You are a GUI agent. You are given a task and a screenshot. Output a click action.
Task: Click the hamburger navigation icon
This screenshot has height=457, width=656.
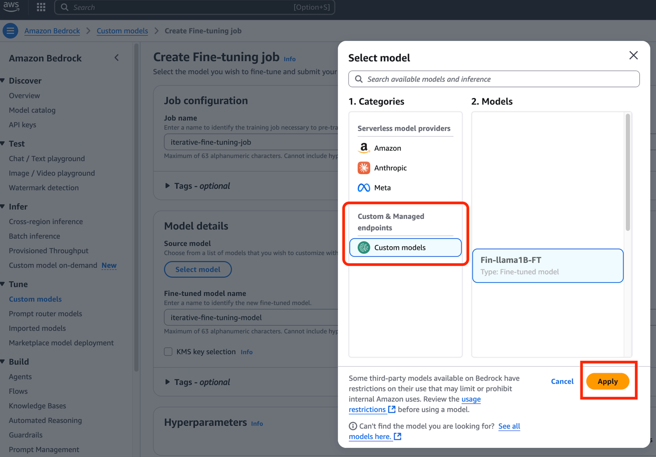tap(10, 31)
